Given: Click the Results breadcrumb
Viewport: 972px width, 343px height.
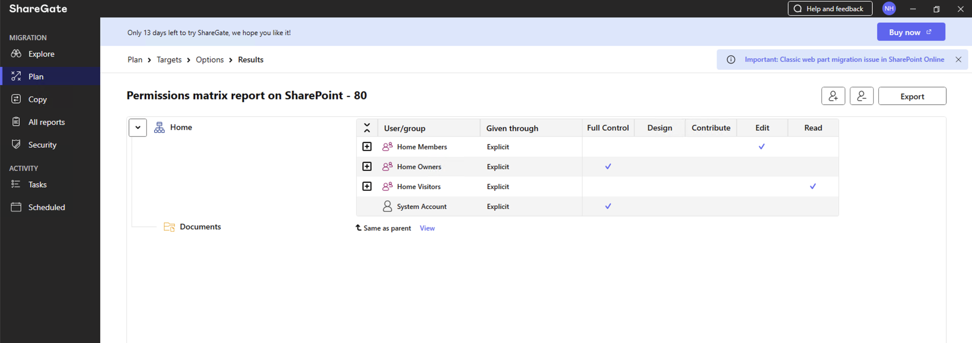Looking at the screenshot, I should coord(251,60).
